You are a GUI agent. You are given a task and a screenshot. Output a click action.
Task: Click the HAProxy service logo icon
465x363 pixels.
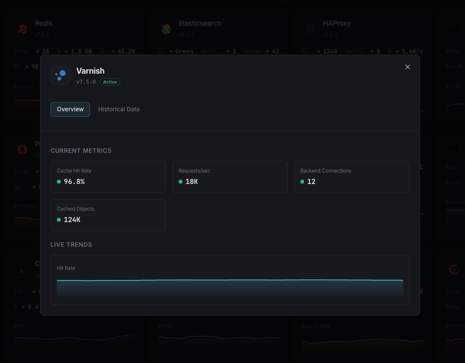[310, 29]
